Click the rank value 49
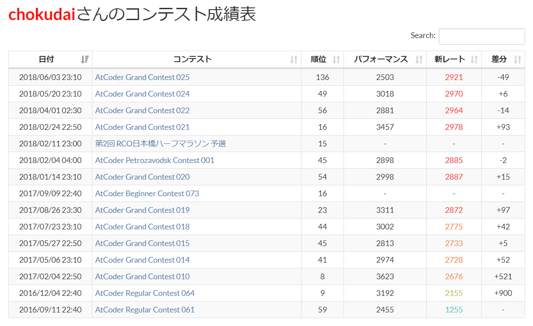This screenshot has width=533, height=326. click(323, 94)
